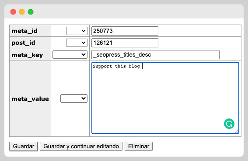Screen dimensions: 248x161
Task: Select the meta_key row label
Action: pos(27,55)
